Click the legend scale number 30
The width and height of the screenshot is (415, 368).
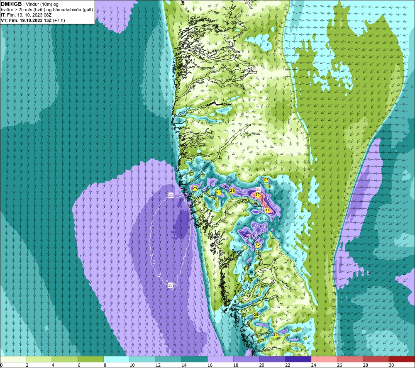pyautogui.click(x=391, y=365)
